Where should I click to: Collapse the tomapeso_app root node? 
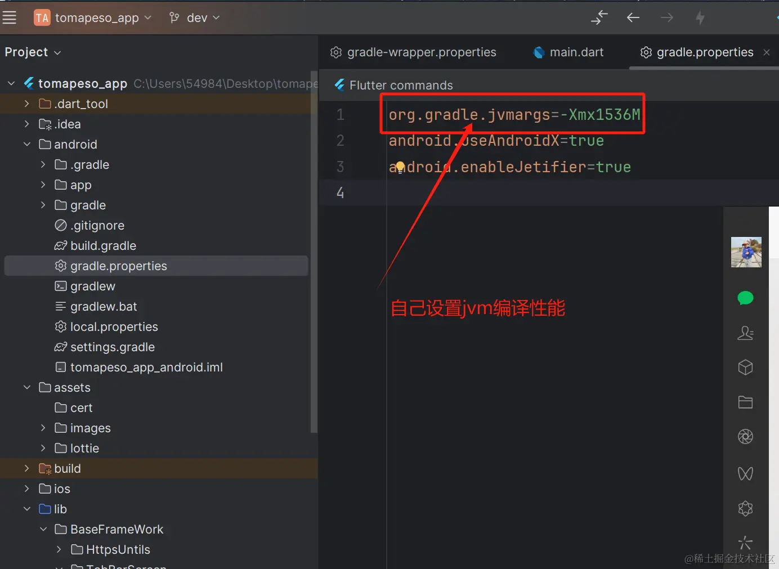11,83
